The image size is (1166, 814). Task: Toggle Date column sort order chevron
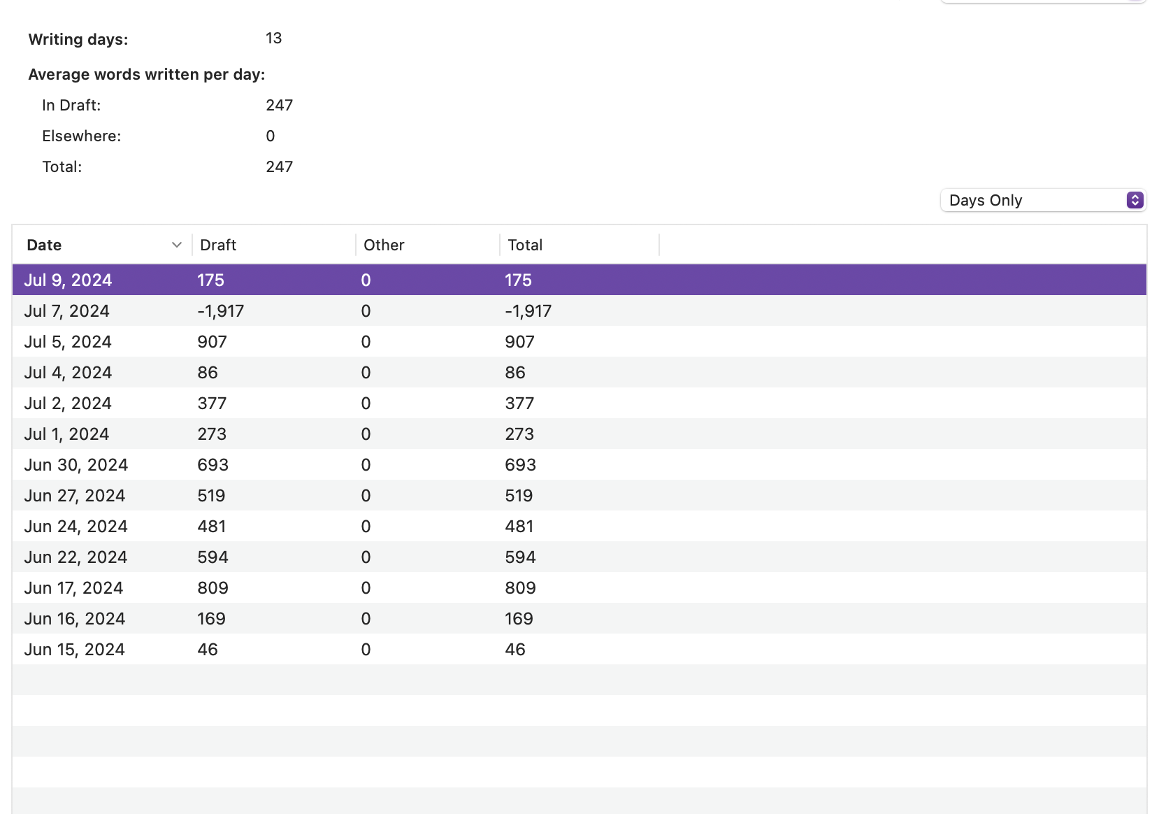click(x=177, y=245)
